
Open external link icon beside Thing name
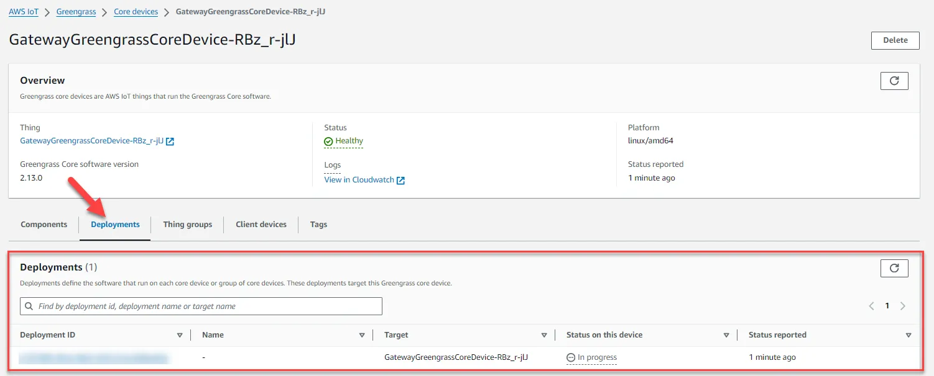[x=170, y=141]
